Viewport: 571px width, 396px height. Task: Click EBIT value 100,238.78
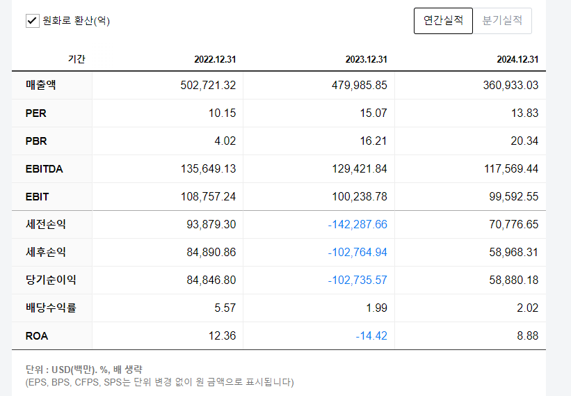click(x=359, y=197)
